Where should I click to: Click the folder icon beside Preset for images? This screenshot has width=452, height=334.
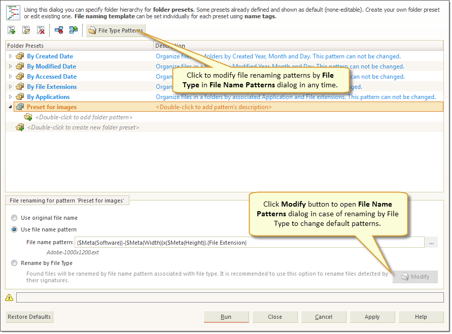point(20,107)
